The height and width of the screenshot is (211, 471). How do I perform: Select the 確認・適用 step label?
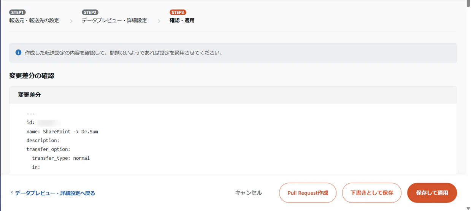[x=182, y=21]
